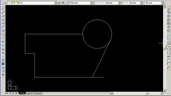The width and height of the screenshot is (171, 96).
Task: Click the Copy modify tool
Action: [169, 13]
